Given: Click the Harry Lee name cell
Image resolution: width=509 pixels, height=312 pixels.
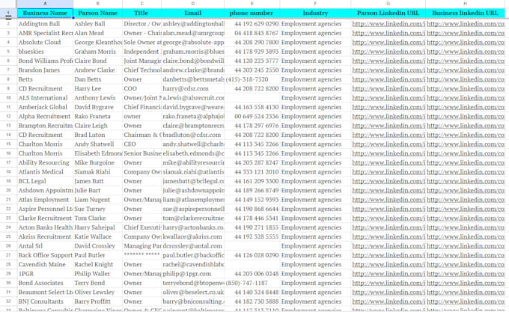Looking at the screenshot, I should point(98,88).
